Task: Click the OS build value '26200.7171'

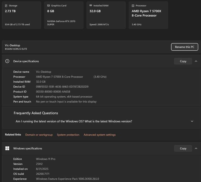Action: point(43,174)
